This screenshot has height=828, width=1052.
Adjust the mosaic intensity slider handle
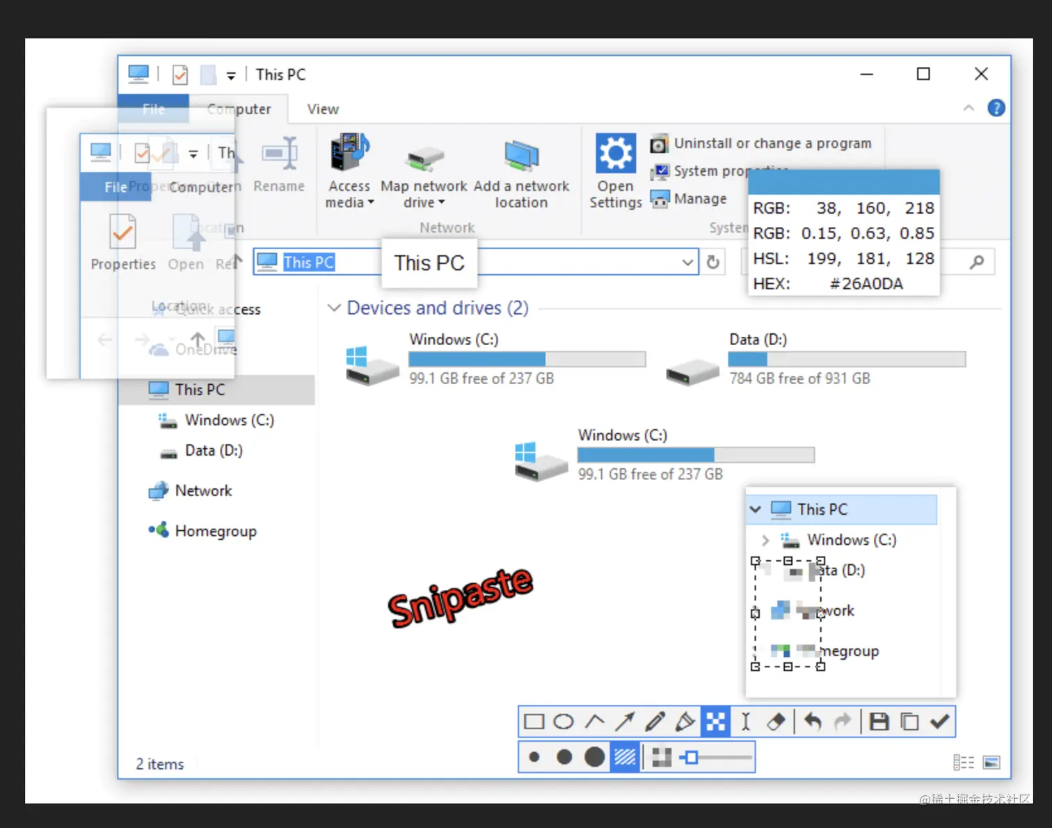coord(691,757)
